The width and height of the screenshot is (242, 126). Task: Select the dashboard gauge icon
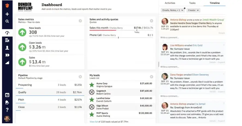[x=7, y=33]
